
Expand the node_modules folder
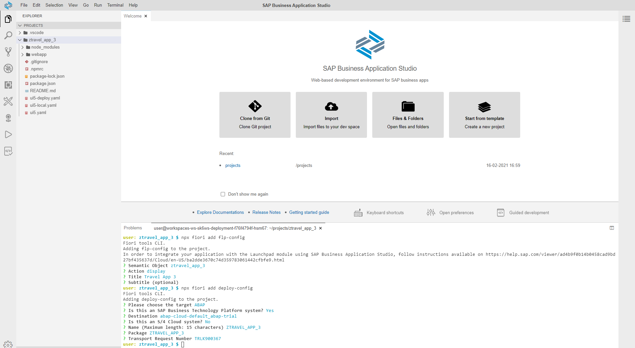(23, 47)
